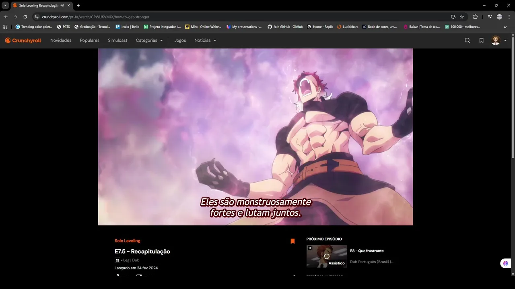Open the Projeto Integrador bookmark
Viewport: 515px width, 289px height.
(x=162, y=26)
